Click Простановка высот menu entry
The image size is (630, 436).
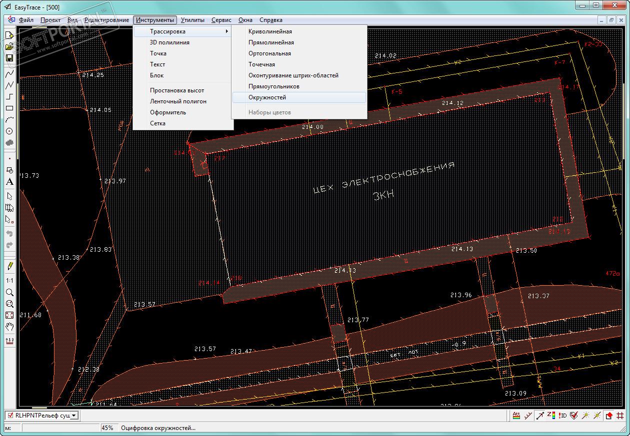177,90
